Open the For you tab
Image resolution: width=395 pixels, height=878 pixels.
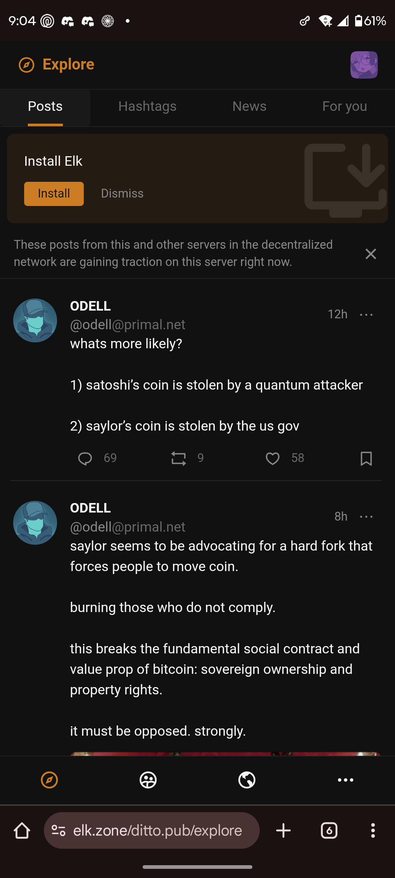344,107
